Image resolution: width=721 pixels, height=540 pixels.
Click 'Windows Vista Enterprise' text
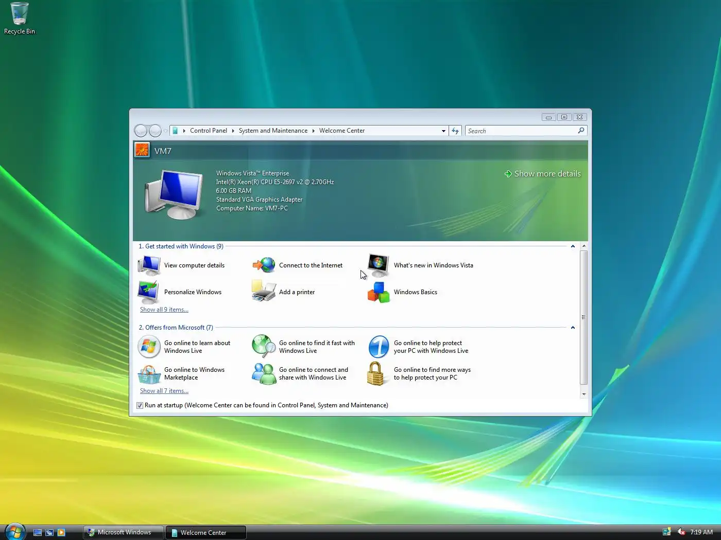click(252, 173)
